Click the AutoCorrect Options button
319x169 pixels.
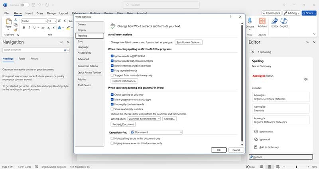(x=189, y=42)
